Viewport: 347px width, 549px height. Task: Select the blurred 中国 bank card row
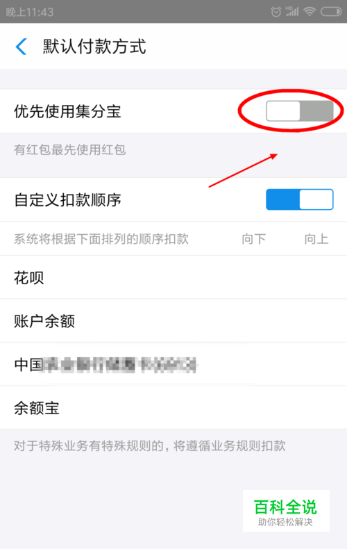[173, 364]
